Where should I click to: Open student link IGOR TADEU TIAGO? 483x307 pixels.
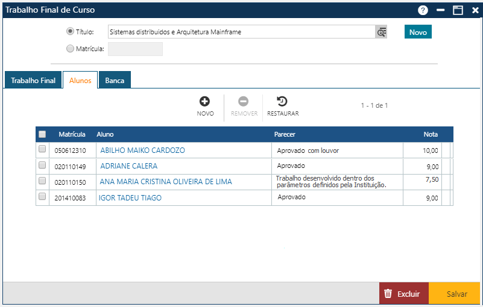(130, 198)
